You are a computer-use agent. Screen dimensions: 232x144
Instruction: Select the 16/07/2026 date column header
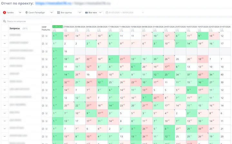(x=192, y=27)
